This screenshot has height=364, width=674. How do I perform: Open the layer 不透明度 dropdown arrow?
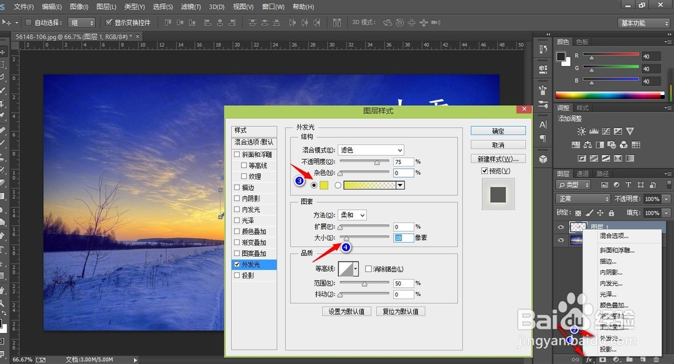[x=667, y=199]
